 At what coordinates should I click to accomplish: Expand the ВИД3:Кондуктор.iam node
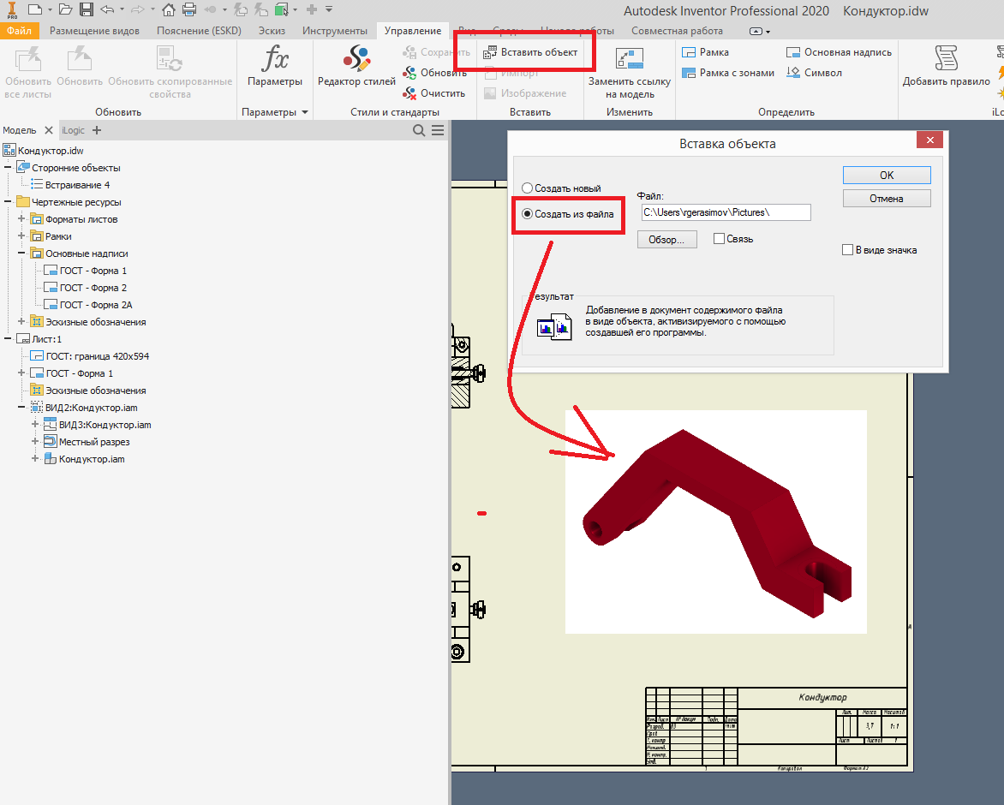tap(35, 424)
